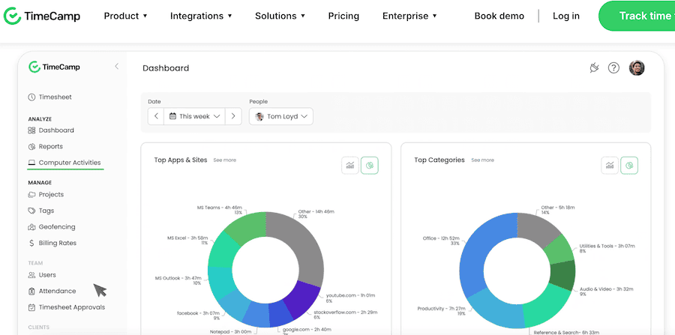The image size is (675, 335).
Task: Click the dollar icon beside Billing Rates
Action: pyautogui.click(x=31, y=243)
